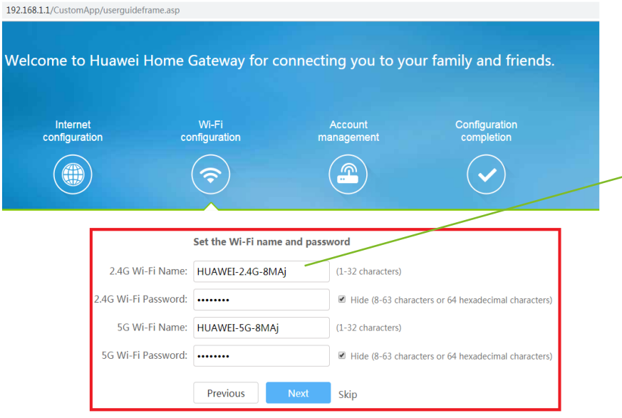This screenshot has height=418, width=622.
Task: Click the Configuration completion checkmark icon
Action: [x=487, y=174]
